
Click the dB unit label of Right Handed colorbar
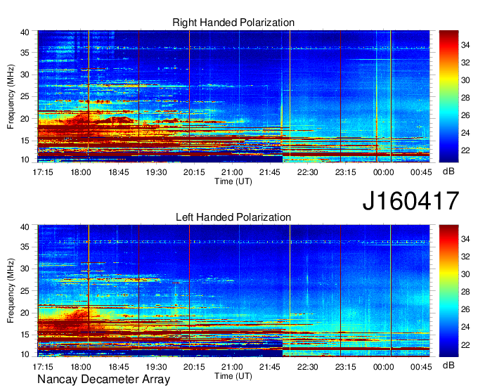448,172
